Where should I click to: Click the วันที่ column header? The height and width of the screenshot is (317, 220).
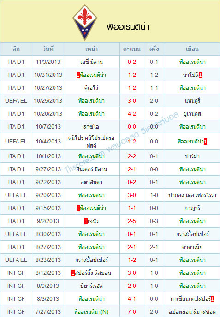coord(48,49)
